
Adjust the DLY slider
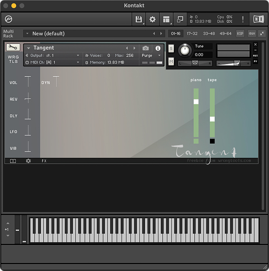(28, 114)
